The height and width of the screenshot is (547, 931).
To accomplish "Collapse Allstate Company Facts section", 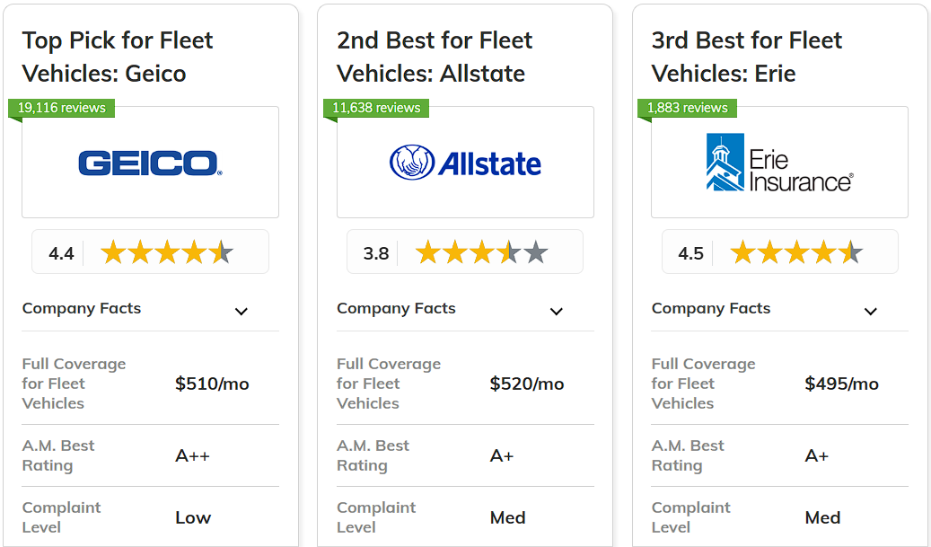I will pyautogui.click(x=556, y=311).
